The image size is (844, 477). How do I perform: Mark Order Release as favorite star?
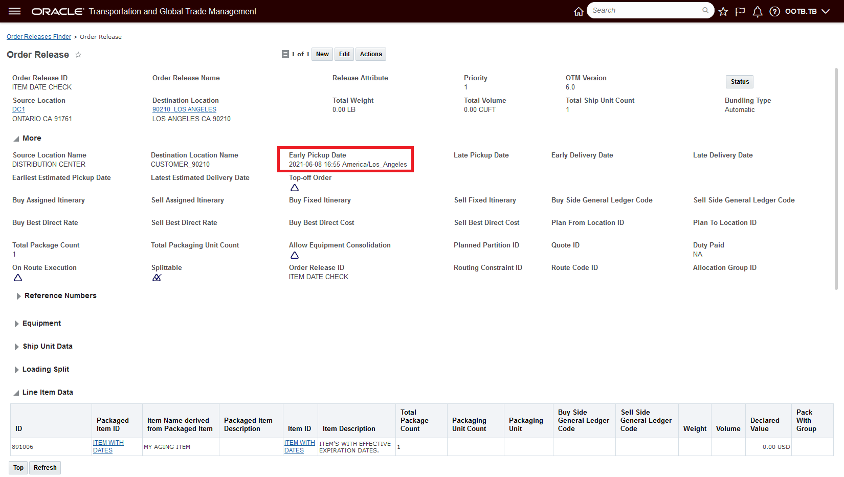tap(78, 55)
